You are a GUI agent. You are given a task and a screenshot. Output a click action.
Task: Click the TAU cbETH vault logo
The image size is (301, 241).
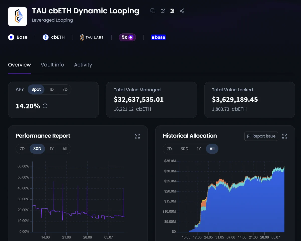click(17, 16)
